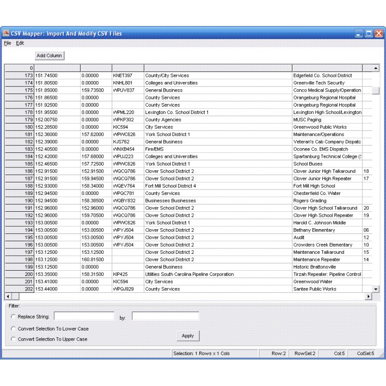The image size is (386, 386).
Task: Click the 'by' replacement text field
Action: [x=165, y=316]
